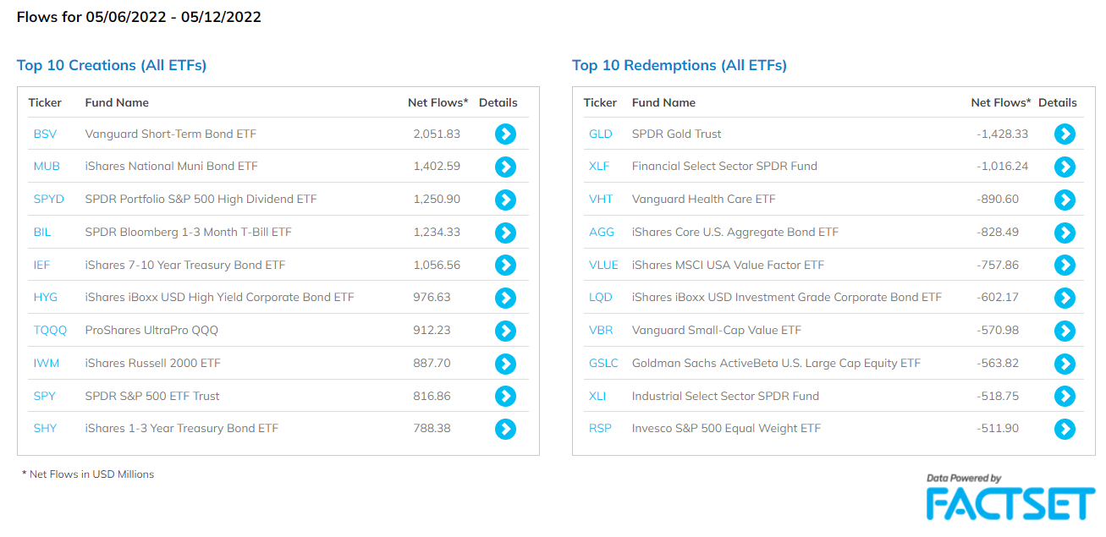The image size is (1106, 537).
Task: Open the HYG ticker link
Action: [46, 298]
